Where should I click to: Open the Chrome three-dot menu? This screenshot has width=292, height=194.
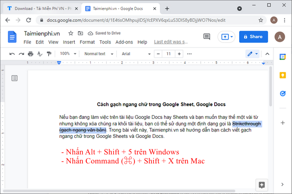[x=285, y=20]
